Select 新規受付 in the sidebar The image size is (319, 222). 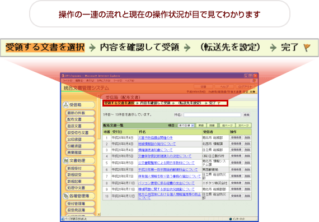point(80,168)
